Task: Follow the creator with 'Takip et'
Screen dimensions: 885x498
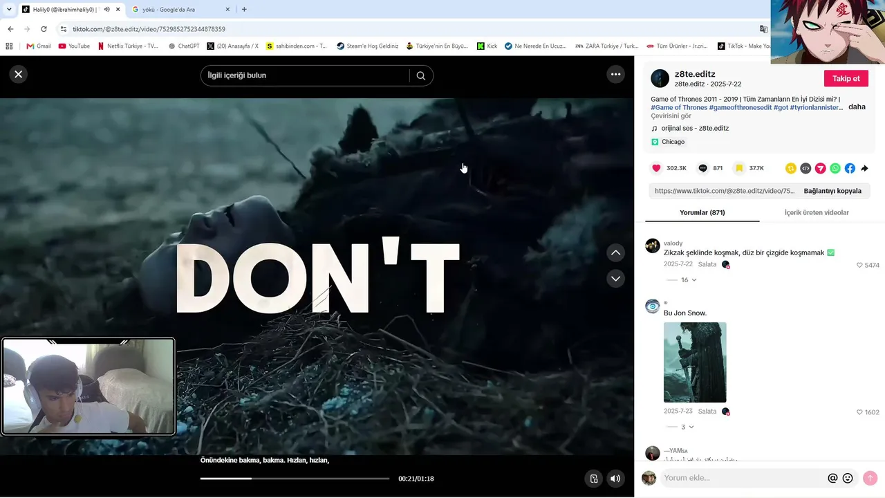Action: tap(846, 78)
